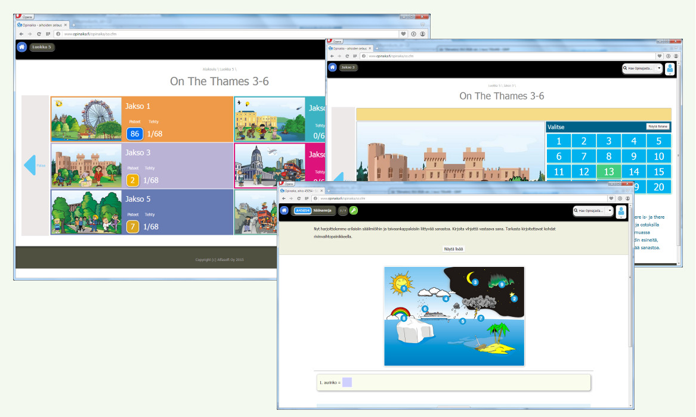Click the sun marker number 1 in the weather picture

point(404,288)
